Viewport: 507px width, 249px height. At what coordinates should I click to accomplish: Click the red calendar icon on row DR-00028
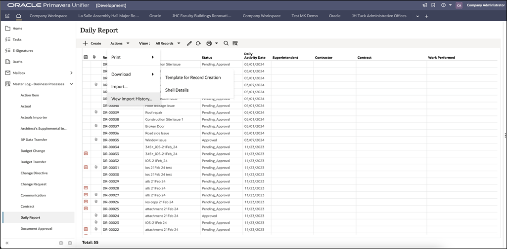click(86, 188)
